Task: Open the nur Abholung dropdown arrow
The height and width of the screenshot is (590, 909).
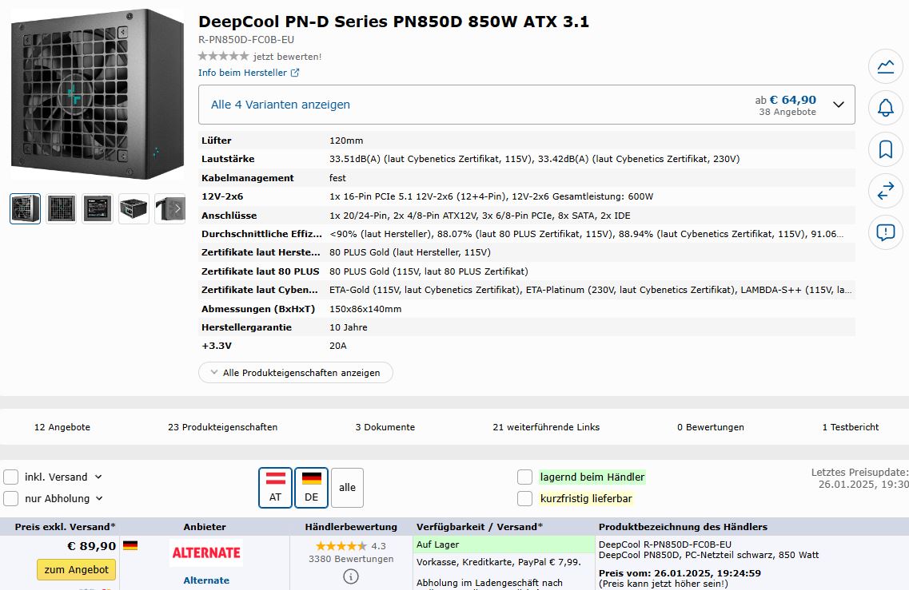Action: (99, 498)
